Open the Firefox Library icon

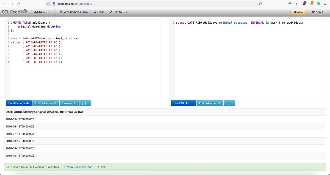297,4
